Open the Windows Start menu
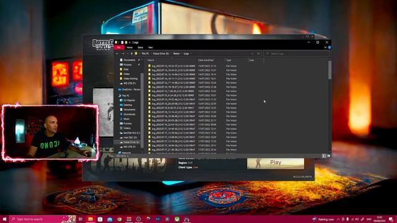 click(4, 219)
